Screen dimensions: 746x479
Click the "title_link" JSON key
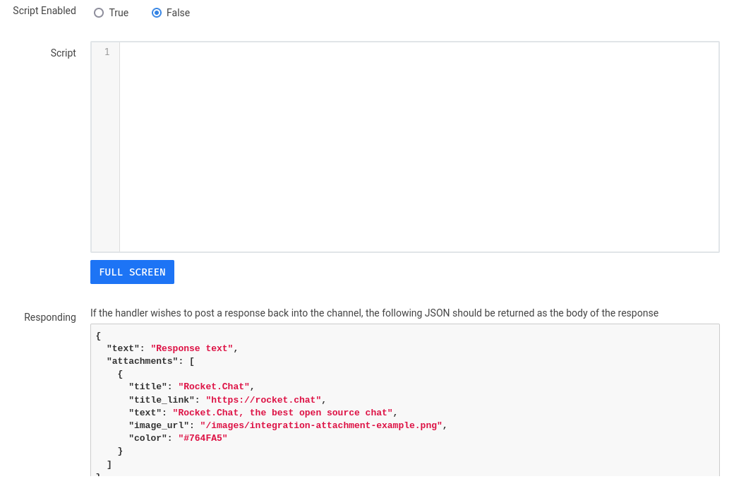click(162, 399)
